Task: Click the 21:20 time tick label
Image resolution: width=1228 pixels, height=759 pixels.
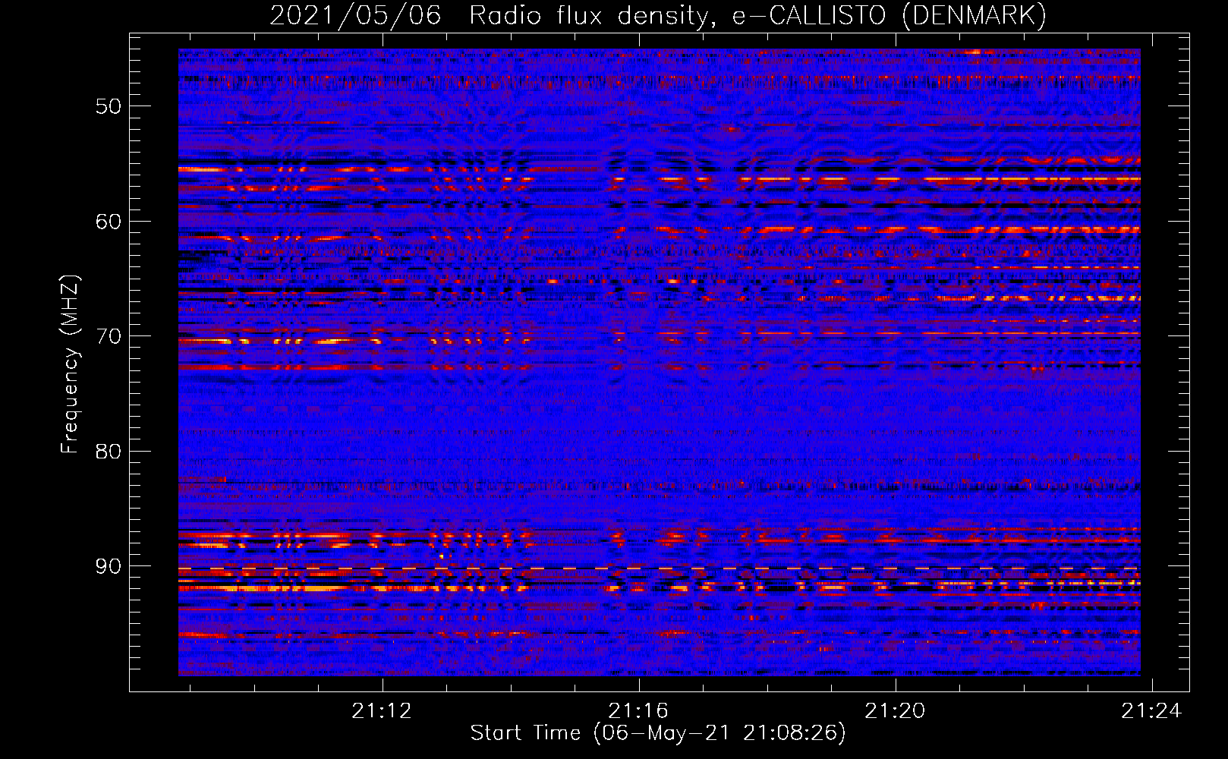Action: coord(895,710)
